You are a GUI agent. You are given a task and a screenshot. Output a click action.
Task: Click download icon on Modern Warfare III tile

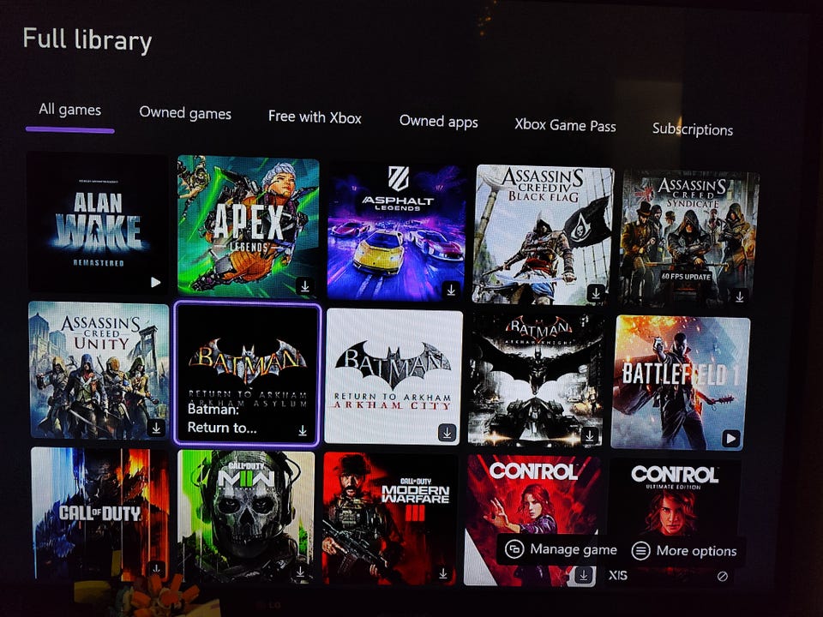443,573
